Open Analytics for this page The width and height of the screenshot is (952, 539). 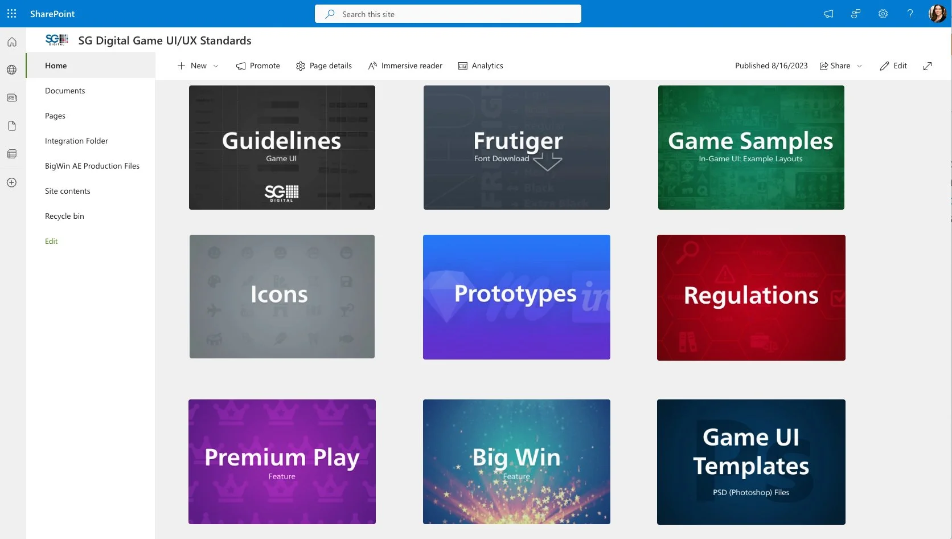[x=481, y=66]
